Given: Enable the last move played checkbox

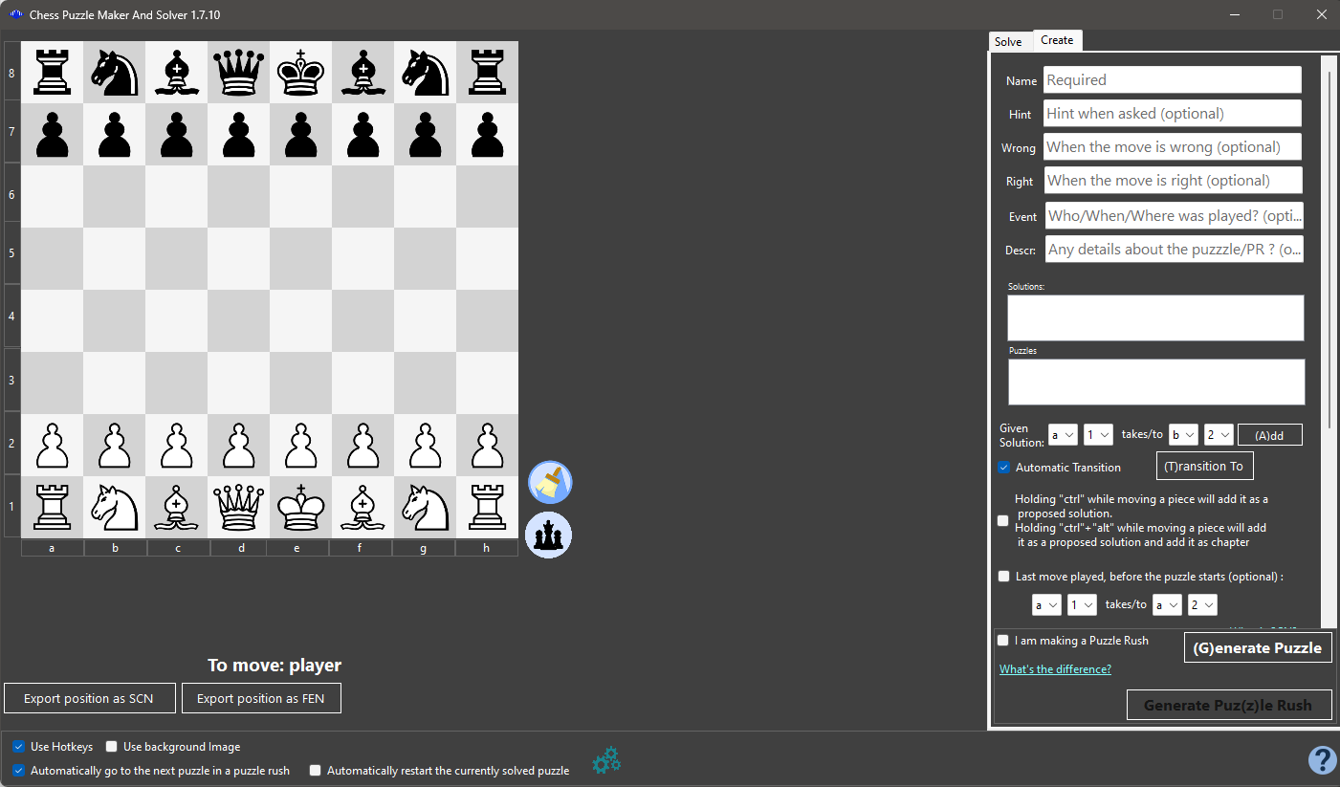Looking at the screenshot, I should pyautogui.click(x=1003, y=577).
